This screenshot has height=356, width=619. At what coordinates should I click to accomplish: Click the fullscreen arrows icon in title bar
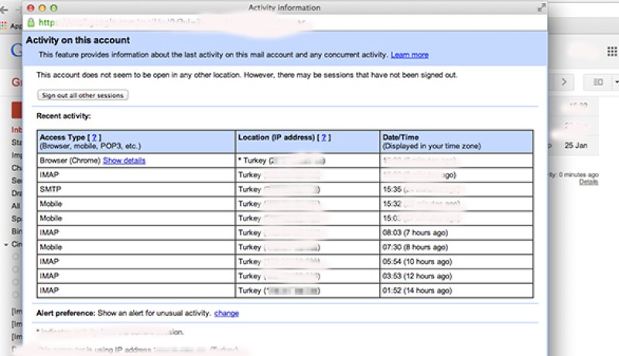pos(541,8)
